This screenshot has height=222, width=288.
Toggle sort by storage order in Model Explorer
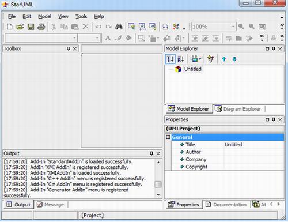[170, 59]
